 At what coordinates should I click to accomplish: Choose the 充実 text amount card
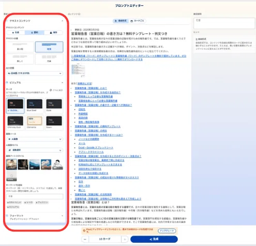point(49,59)
